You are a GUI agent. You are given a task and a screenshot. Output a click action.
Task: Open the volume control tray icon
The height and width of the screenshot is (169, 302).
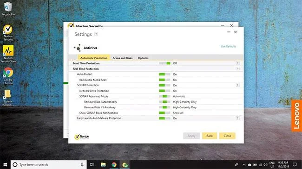pos(265,164)
